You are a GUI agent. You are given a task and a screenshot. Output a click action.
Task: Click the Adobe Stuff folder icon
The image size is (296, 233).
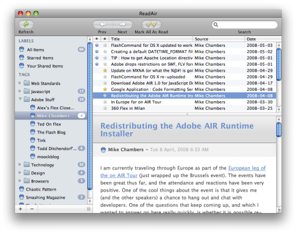tap(27, 100)
